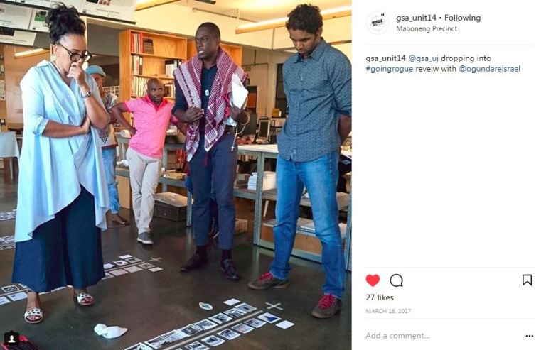This screenshot has height=350, width=546.
Task: Open the Maboneng Precinct location link
Action: click(427, 29)
